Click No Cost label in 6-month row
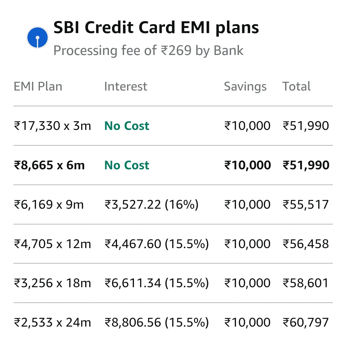Screen dimensions: 346x340 pos(127,165)
